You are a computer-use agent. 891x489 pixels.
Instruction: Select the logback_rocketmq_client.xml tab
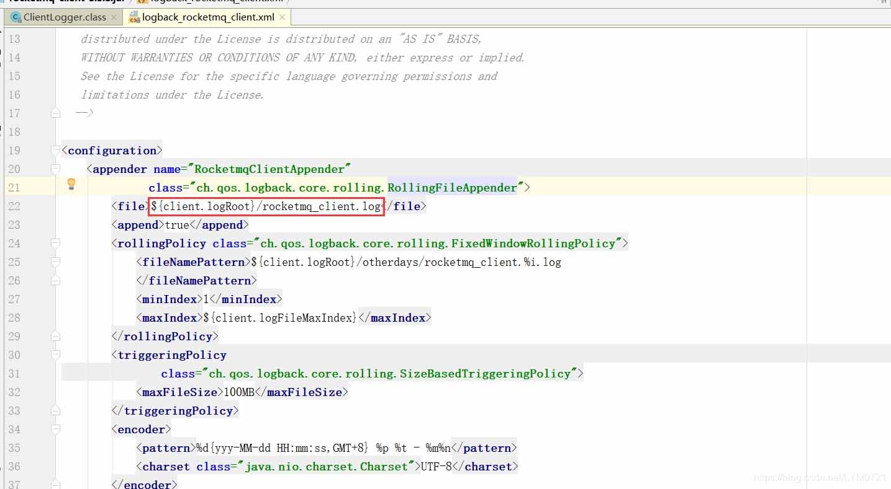point(208,17)
